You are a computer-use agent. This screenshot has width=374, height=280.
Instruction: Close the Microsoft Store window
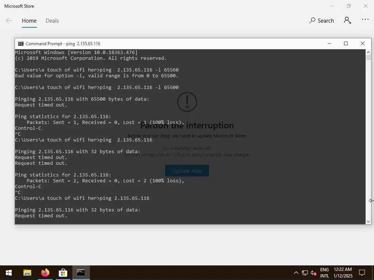[365, 6]
